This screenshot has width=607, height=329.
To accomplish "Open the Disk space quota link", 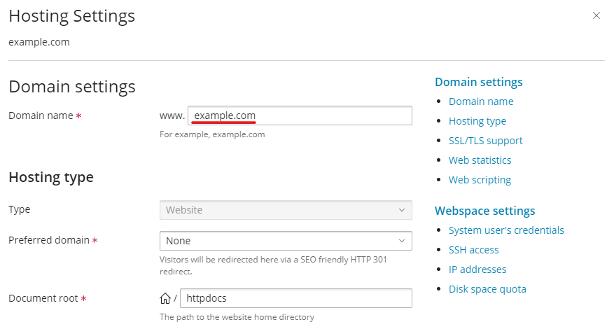I will (487, 289).
